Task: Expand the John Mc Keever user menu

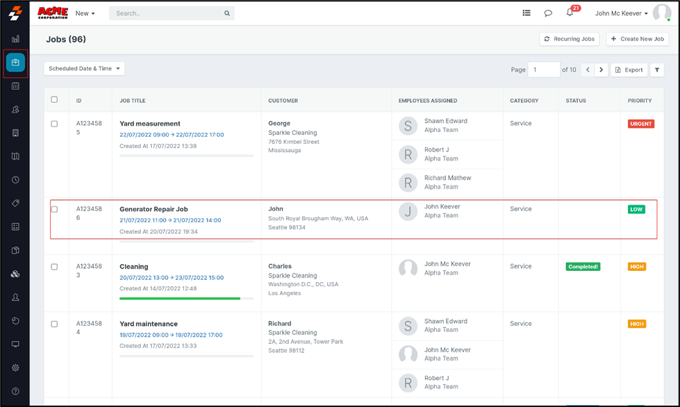Action: [622, 13]
